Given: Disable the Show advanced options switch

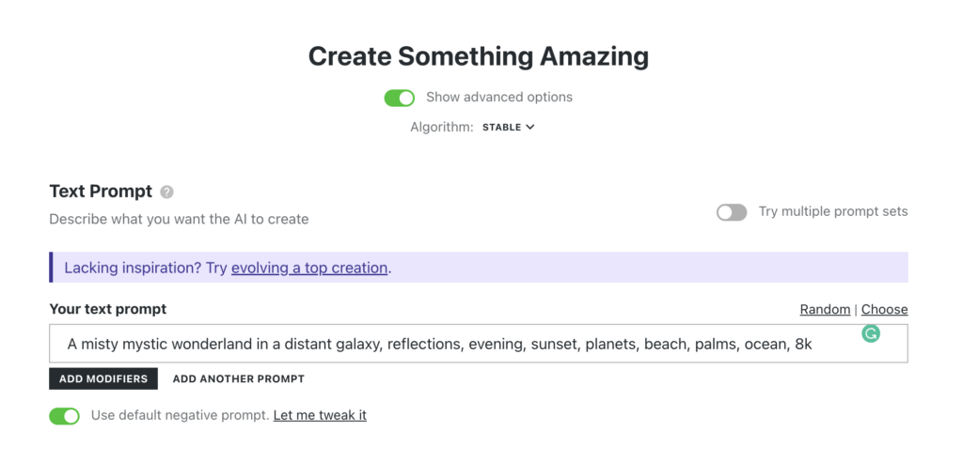Looking at the screenshot, I should click(399, 98).
